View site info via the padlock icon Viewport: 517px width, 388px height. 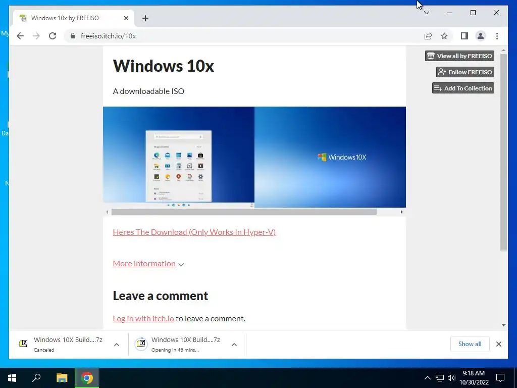[x=73, y=36]
